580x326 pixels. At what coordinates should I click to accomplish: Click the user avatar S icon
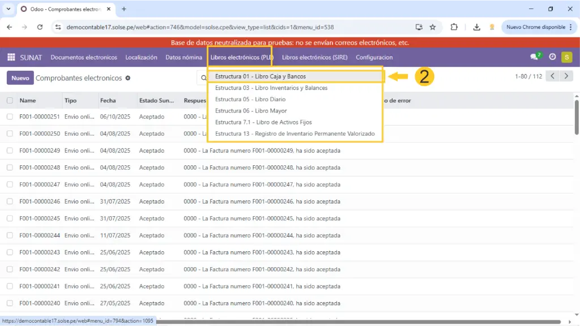point(566,57)
